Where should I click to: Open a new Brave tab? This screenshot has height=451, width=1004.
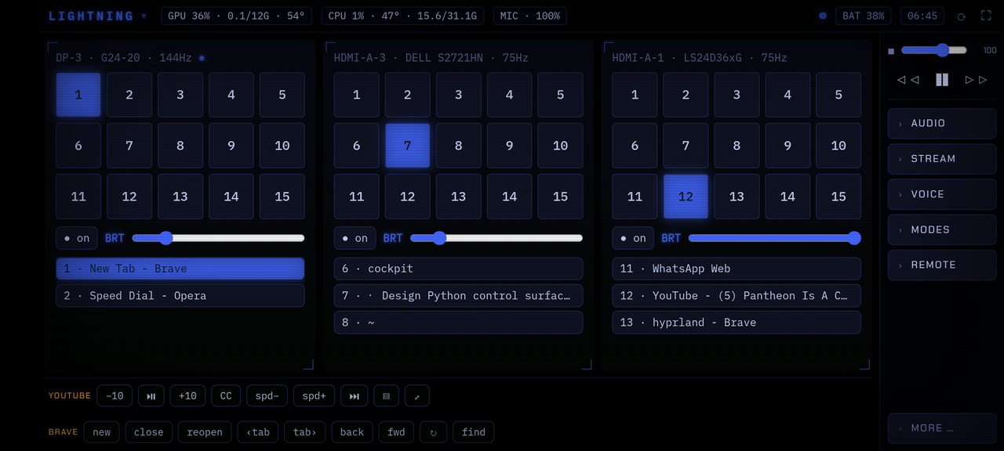pos(102,432)
